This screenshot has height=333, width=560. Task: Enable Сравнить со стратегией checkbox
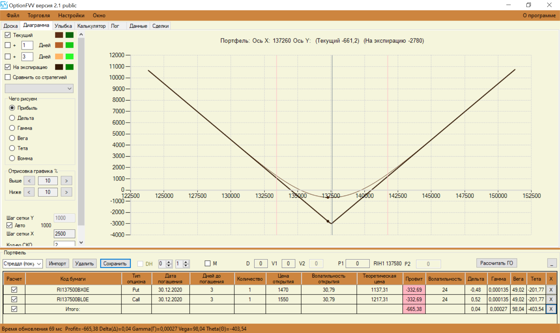pyautogui.click(x=8, y=77)
